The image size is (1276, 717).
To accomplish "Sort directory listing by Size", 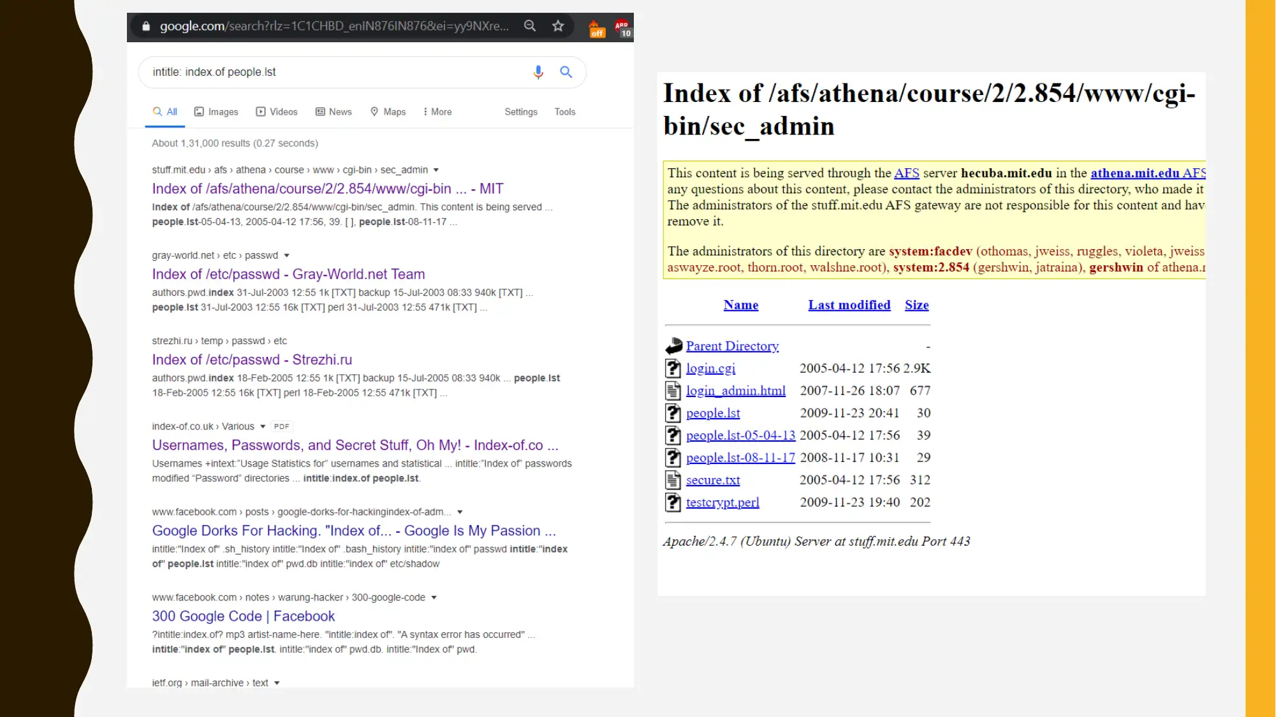I will [917, 305].
